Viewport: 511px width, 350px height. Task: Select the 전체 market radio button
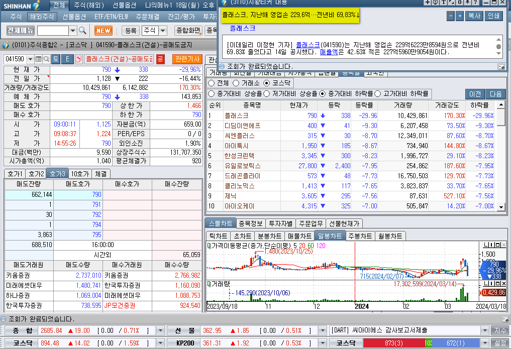click(x=211, y=83)
